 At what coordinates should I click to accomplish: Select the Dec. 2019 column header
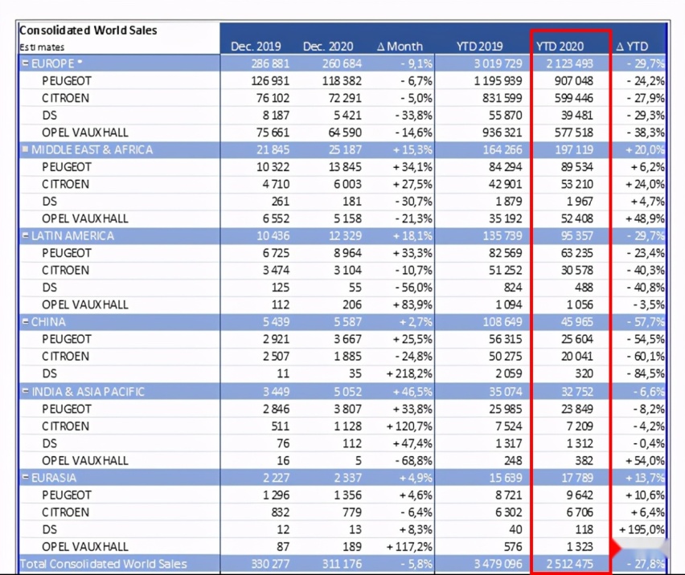click(256, 47)
